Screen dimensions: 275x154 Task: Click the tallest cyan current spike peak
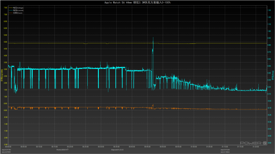click(153, 37)
